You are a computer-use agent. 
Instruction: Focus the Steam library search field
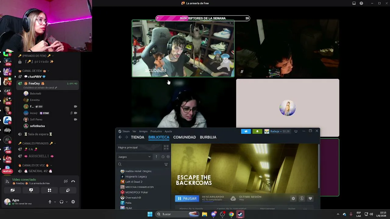pyautogui.click(x=140, y=164)
